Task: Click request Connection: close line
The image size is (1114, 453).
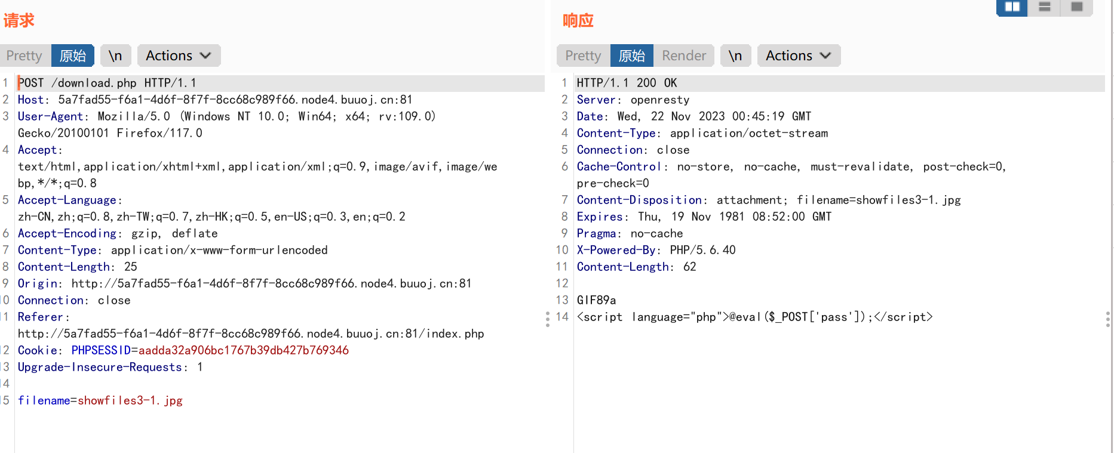Action: pyautogui.click(x=74, y=300)
